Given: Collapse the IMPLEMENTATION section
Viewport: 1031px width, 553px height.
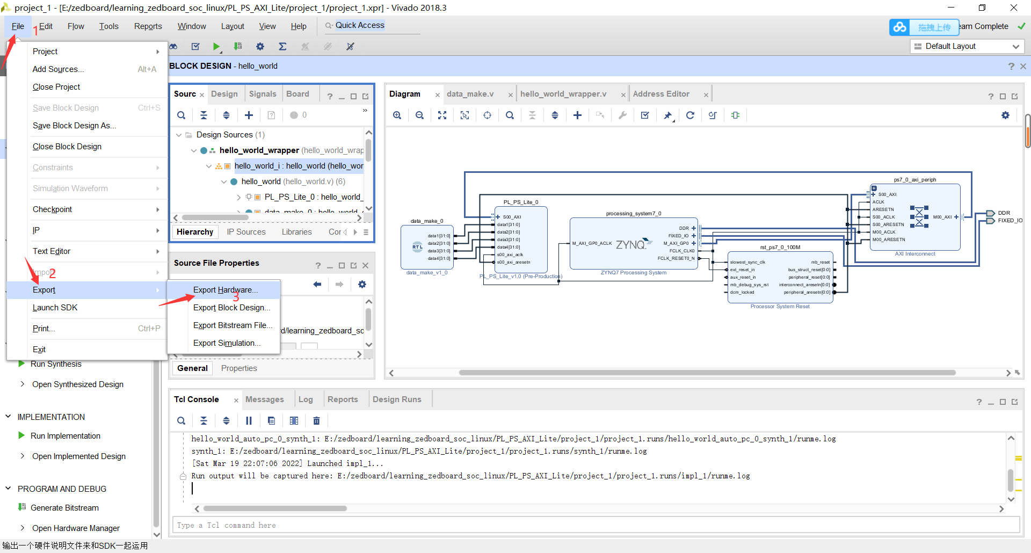Looking at the screenshot, I should (8, 416).
